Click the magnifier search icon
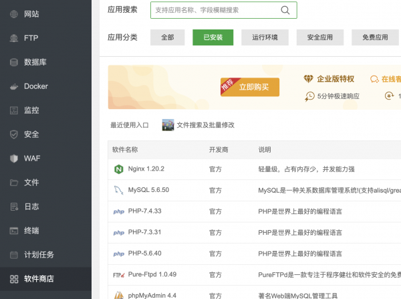 [x=285, y=10]
